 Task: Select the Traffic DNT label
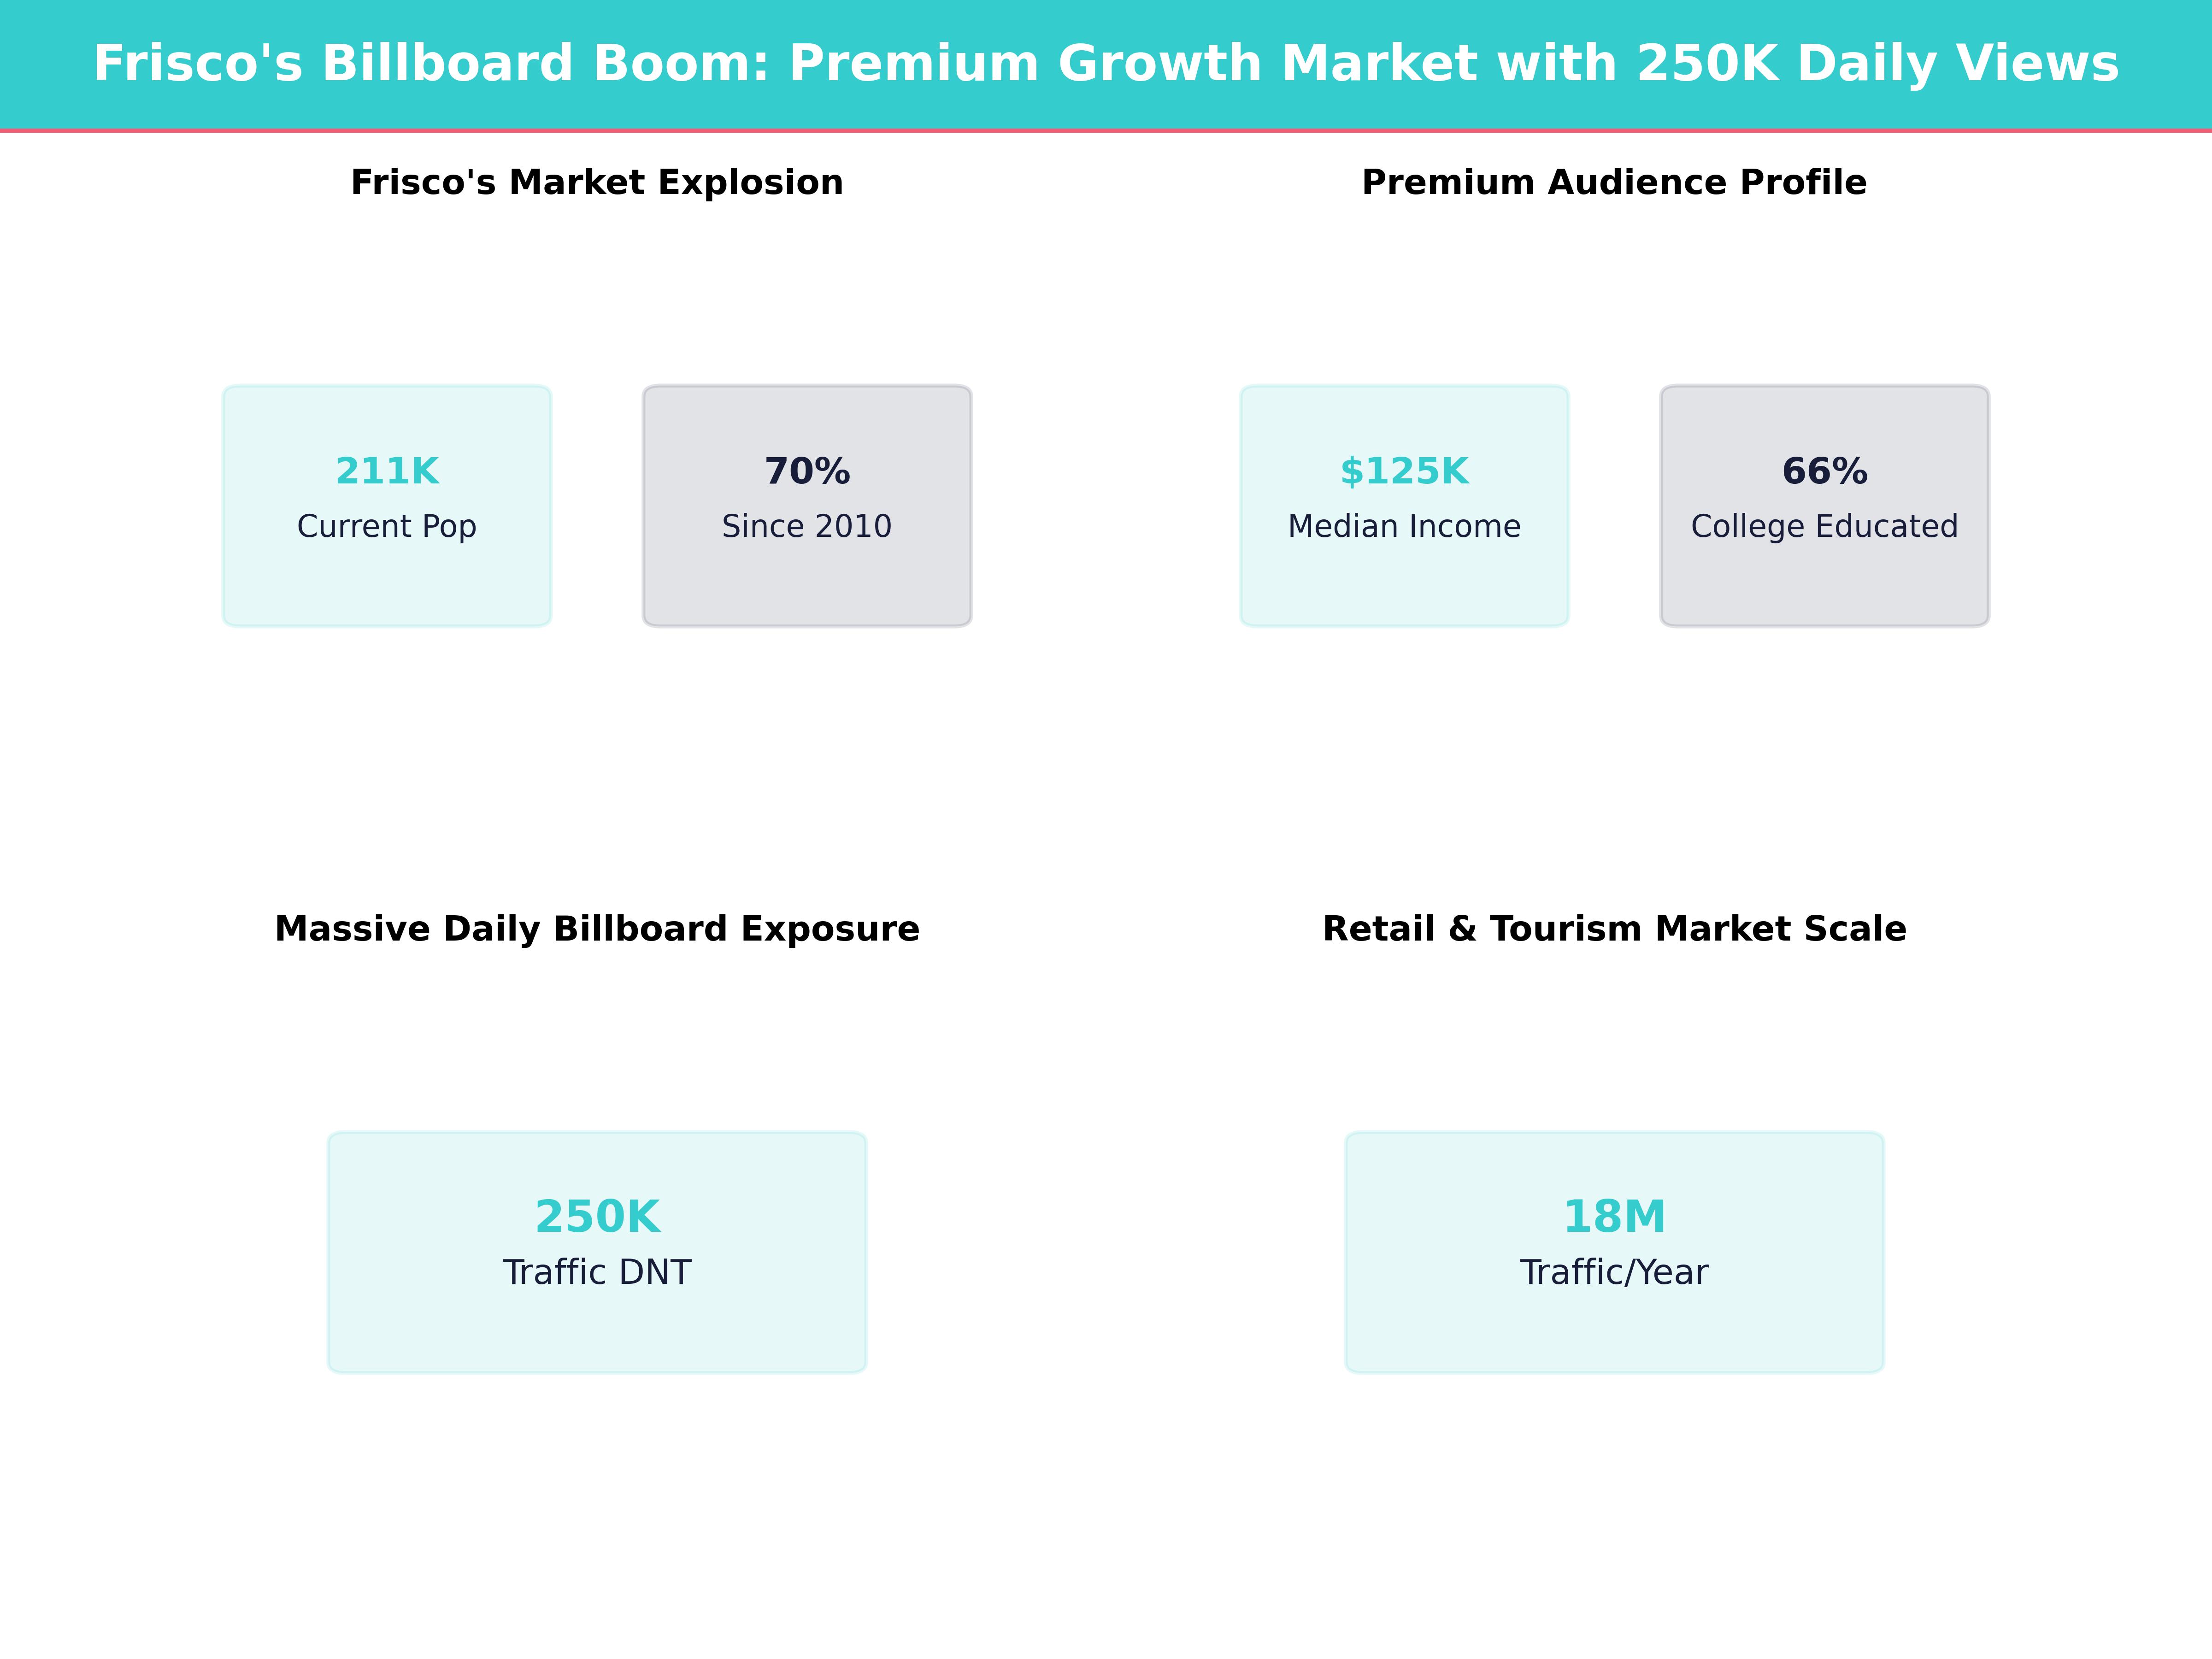pos(597,1272)
